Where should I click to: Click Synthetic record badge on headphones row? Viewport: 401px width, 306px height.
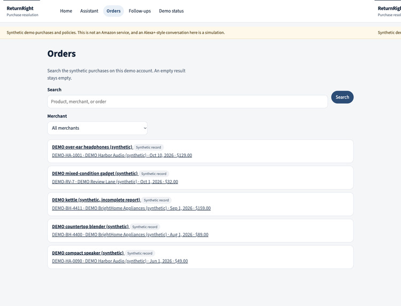pos(148,147)
